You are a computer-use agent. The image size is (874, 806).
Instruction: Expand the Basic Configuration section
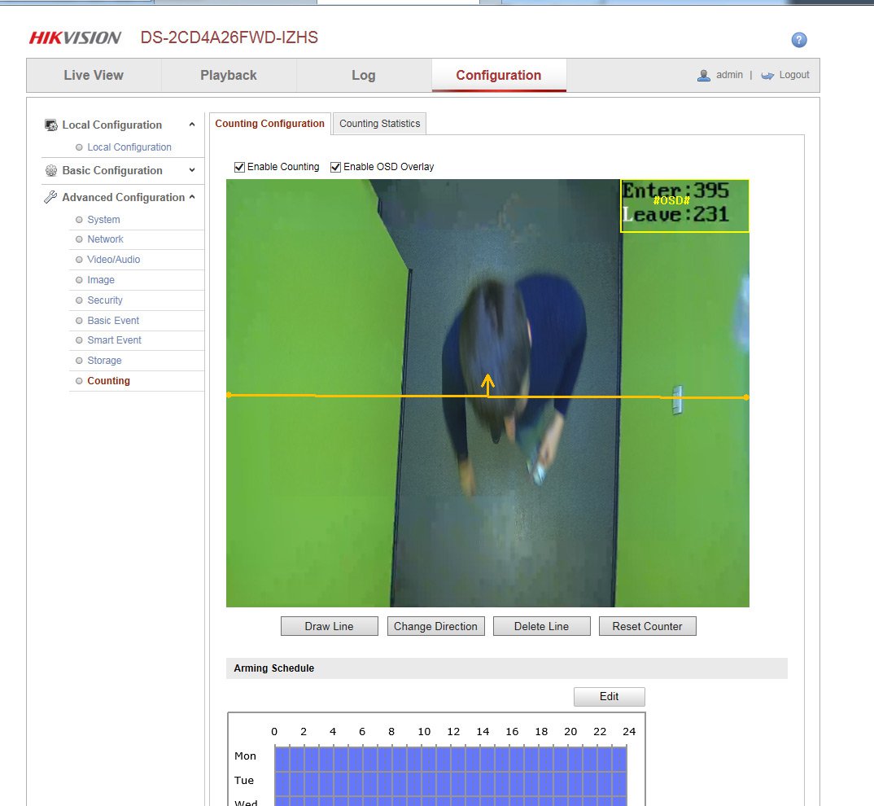192,170
